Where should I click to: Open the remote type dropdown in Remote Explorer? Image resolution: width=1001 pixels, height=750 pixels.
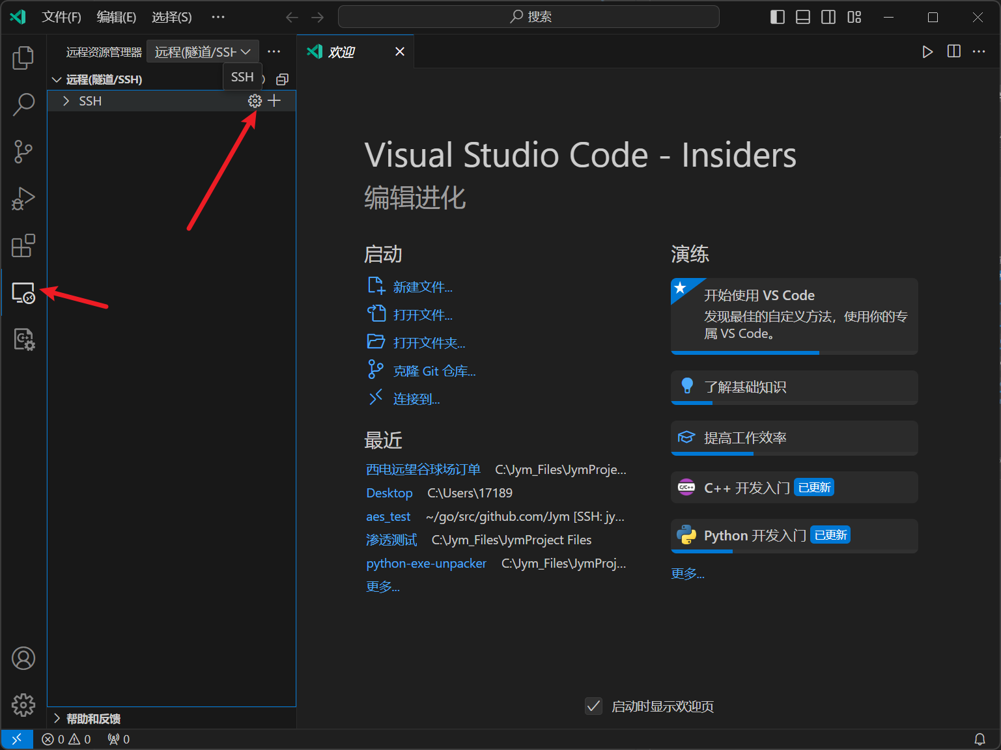tap(203, 51)
